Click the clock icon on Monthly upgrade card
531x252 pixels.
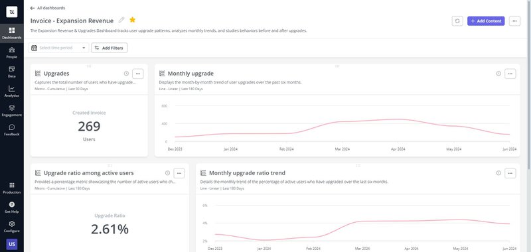[x=498, y=74]
